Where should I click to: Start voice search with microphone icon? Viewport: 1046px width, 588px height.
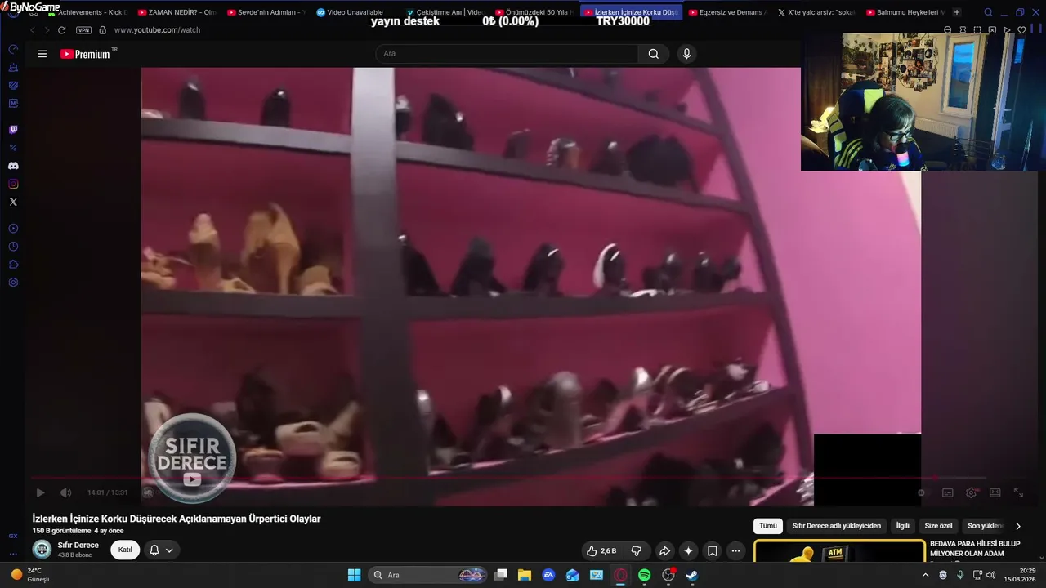(686, 54)
